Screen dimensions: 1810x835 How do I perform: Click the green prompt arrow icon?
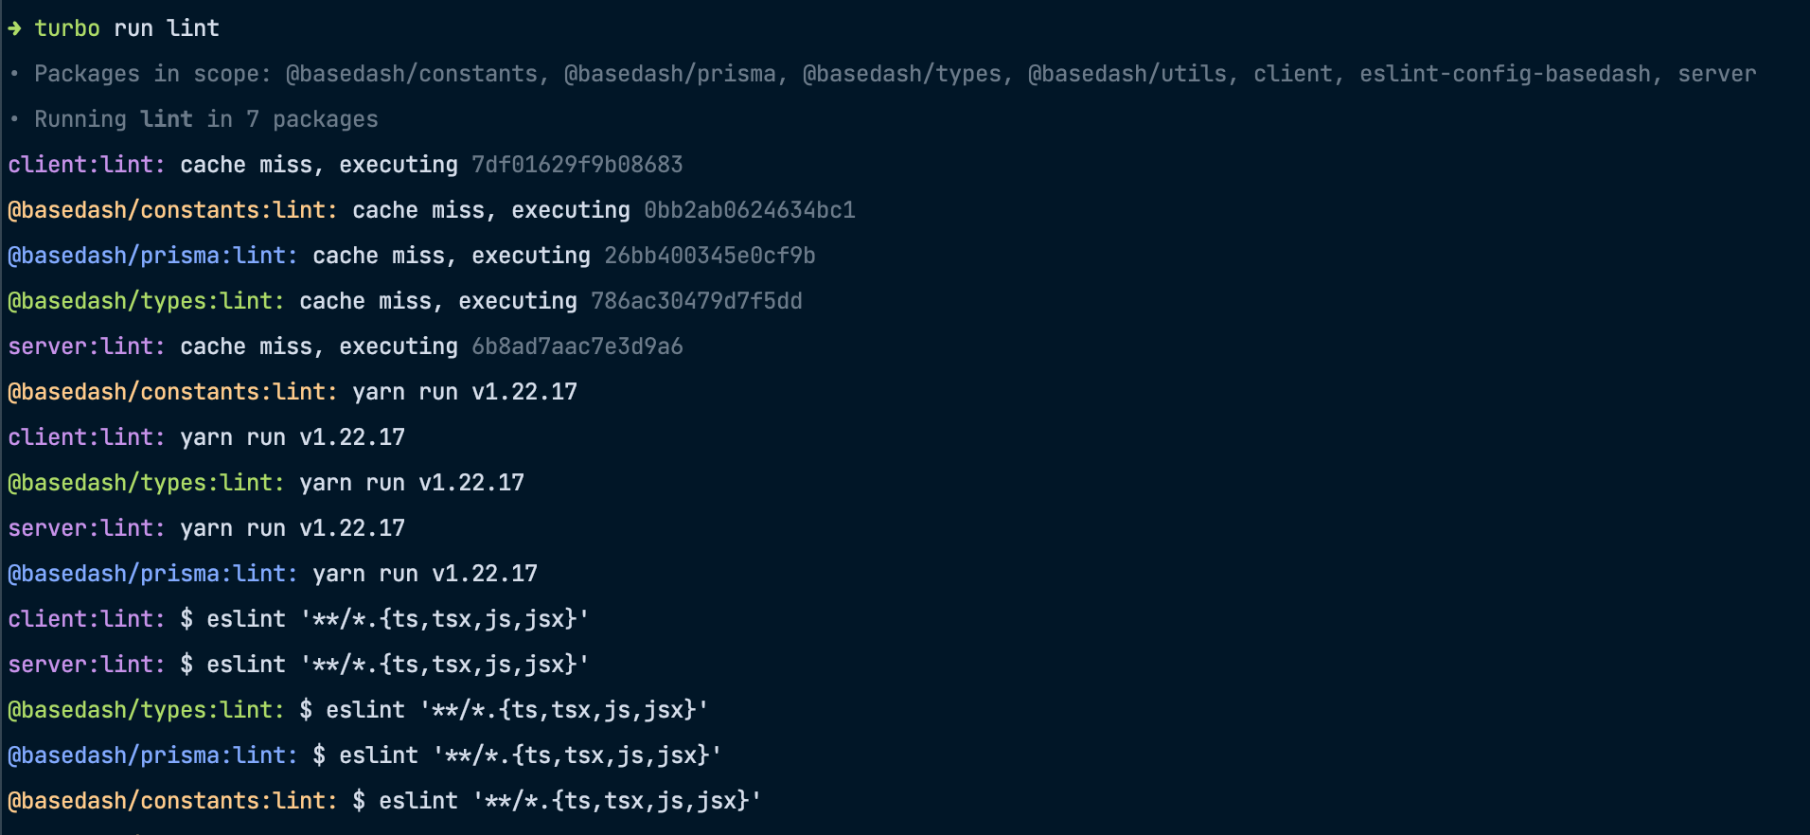[14, 28]
